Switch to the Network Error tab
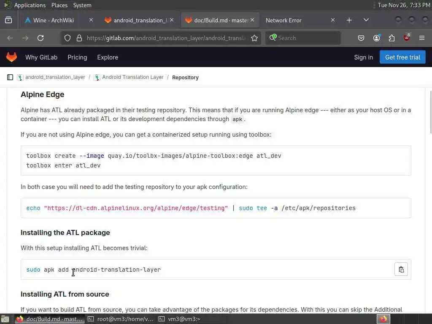Image resolution: width=432 pixels, height=324 pixels. pyautogui.click(x=295, y=20)
